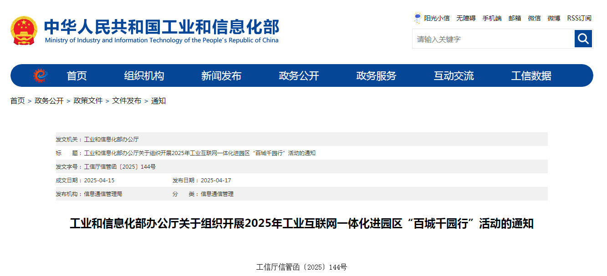Open the 手机端 mobile link
The width and height of the screenshot is (607, 276).
492,18
